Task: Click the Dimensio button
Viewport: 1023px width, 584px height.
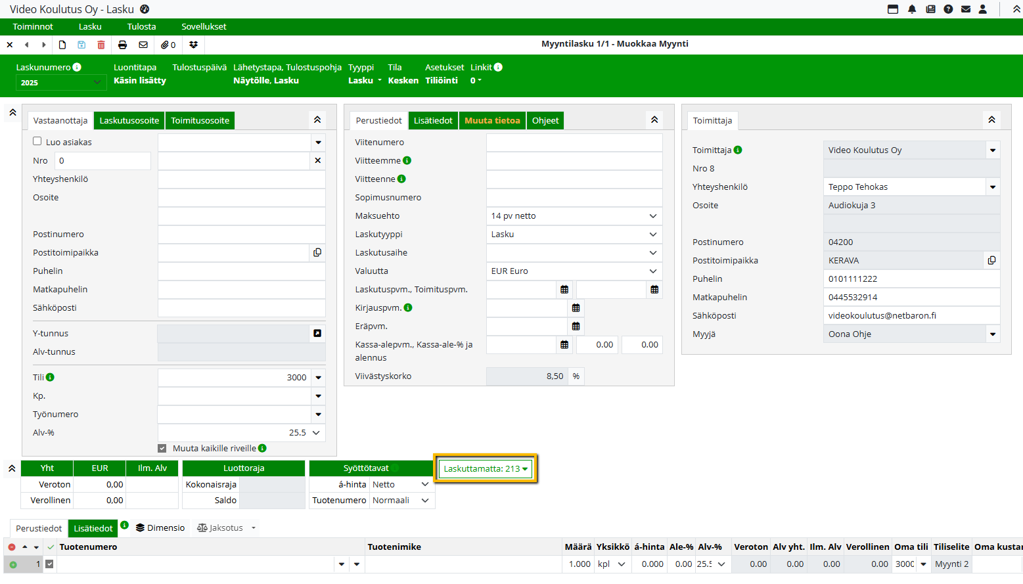Action: click(x=160, y=528)
